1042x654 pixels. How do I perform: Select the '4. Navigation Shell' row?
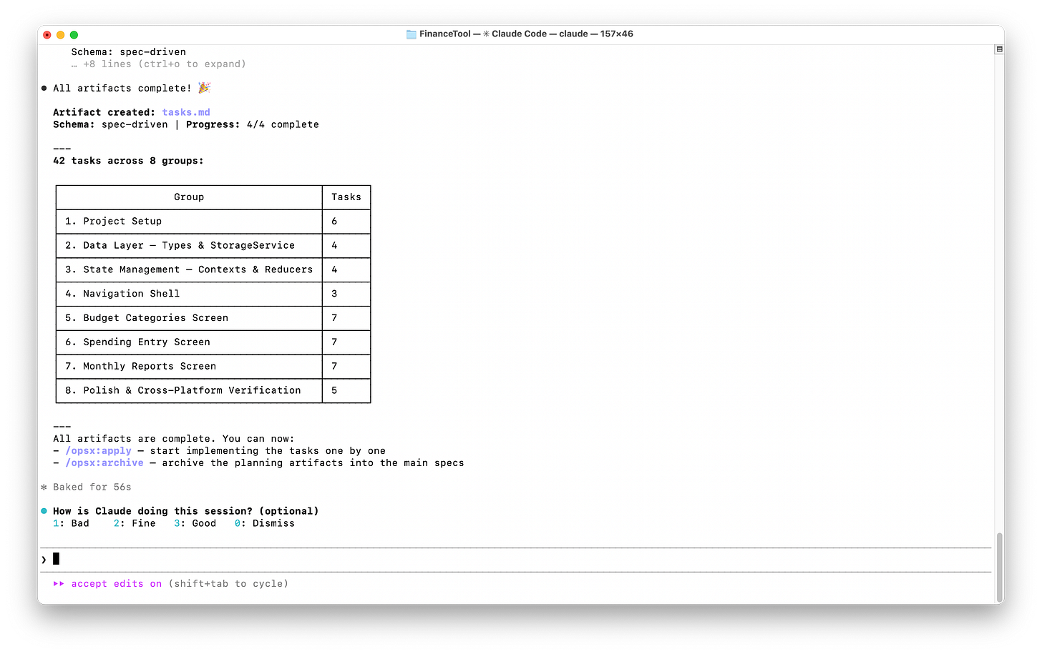click(213, 294)
